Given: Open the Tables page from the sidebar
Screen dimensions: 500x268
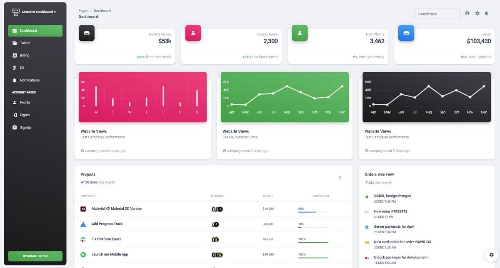Looking at the screenshot, I should [24, 43].
